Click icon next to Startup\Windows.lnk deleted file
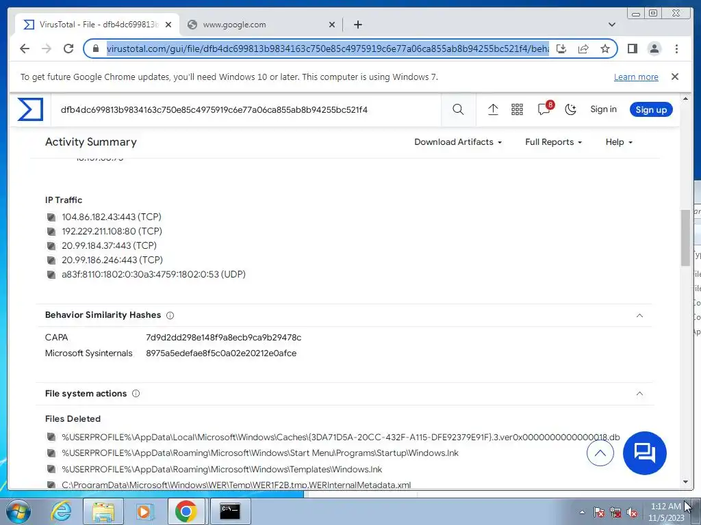The width and height of the screenshot is (701, 525). pos(51,453)
